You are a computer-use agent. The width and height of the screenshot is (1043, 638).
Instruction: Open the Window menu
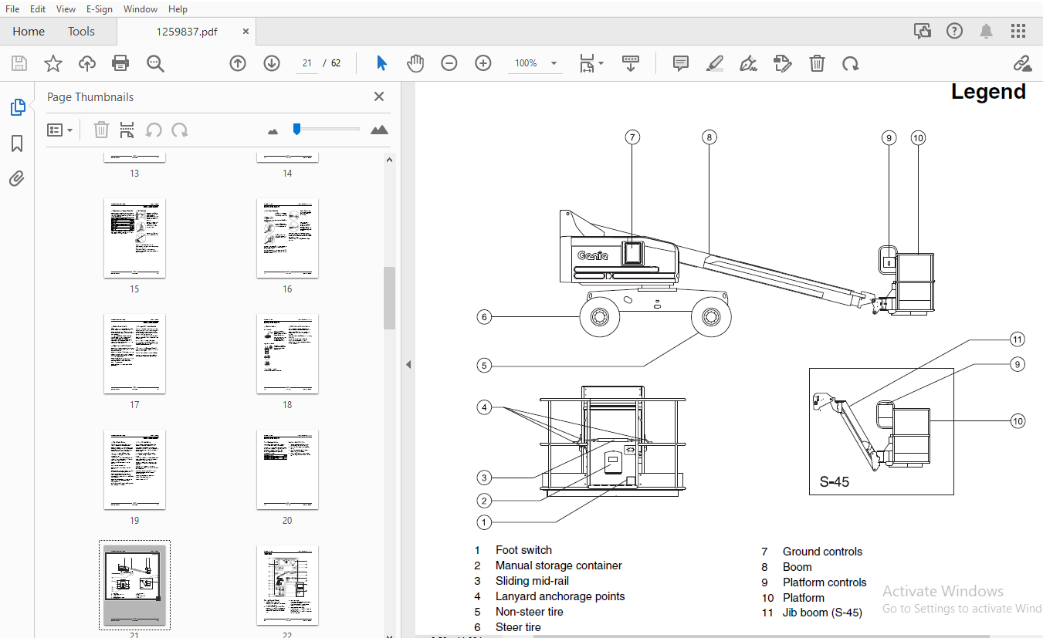(x=141, y=9)
